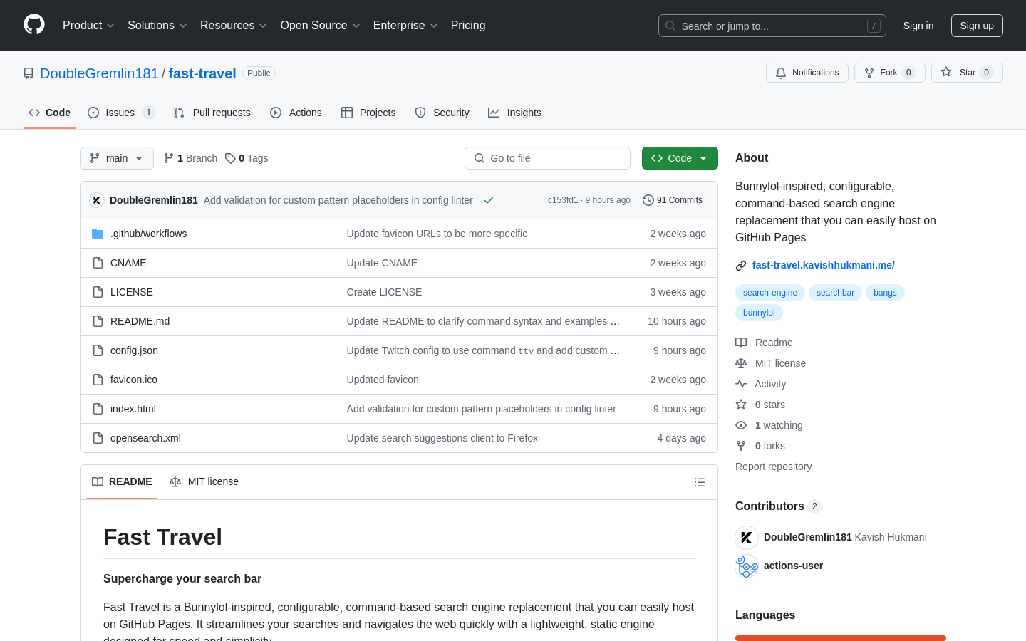The image size is (1026, 641).
Task: Open the Security tab
Action: pyautogui.click(x=442, y=113)
